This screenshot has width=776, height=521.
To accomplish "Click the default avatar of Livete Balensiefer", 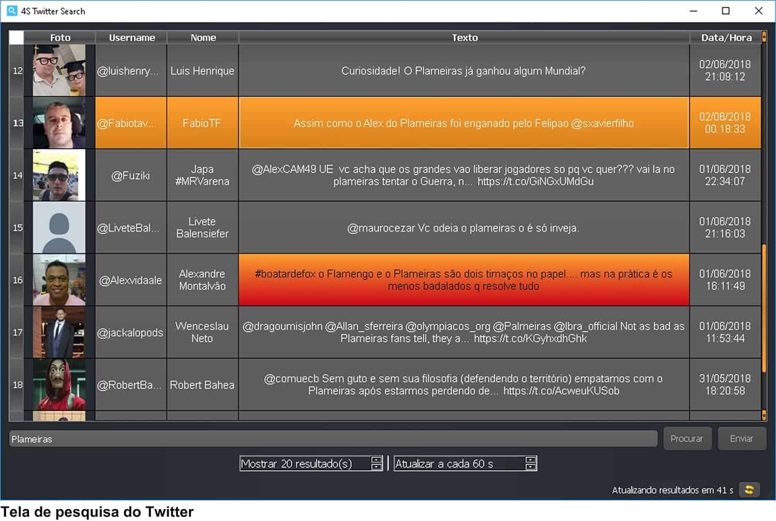I will (x=59, y=228).
